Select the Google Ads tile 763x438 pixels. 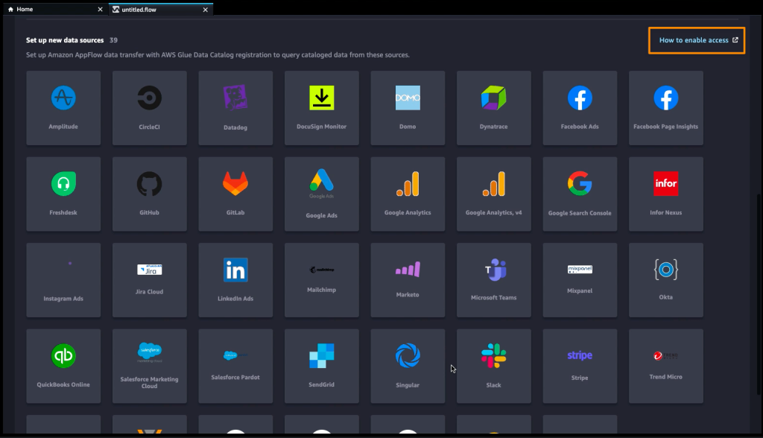[322, 194]
